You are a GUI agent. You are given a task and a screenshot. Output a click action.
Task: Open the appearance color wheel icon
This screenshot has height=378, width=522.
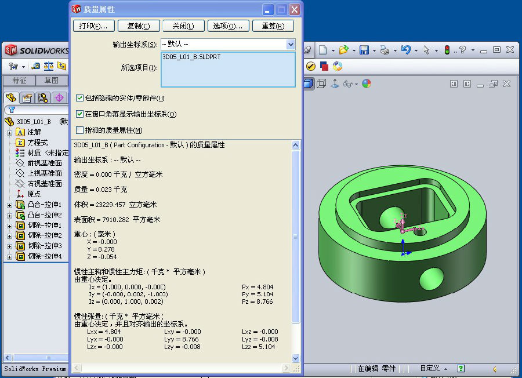367,83
